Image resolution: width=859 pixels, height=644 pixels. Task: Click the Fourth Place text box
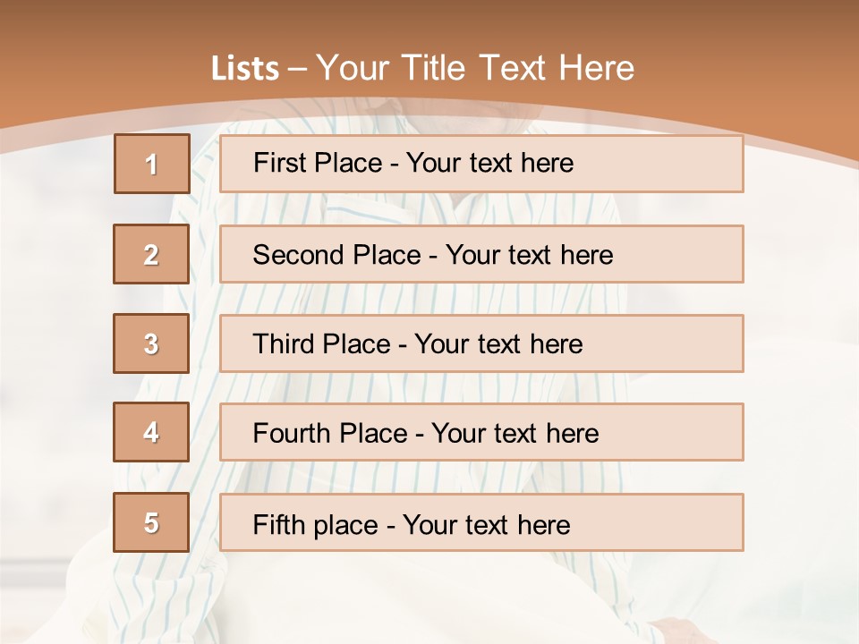(x=481, y=433)
